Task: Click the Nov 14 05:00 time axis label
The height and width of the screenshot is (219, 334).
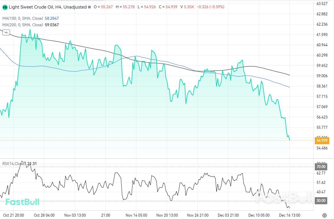Action: click(137, 215)
